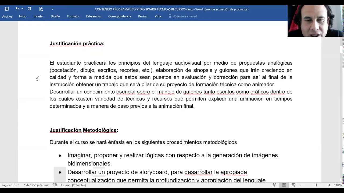Click 'Página 1 de 8' in status bar
344x193 pixels.
point(10,185)
